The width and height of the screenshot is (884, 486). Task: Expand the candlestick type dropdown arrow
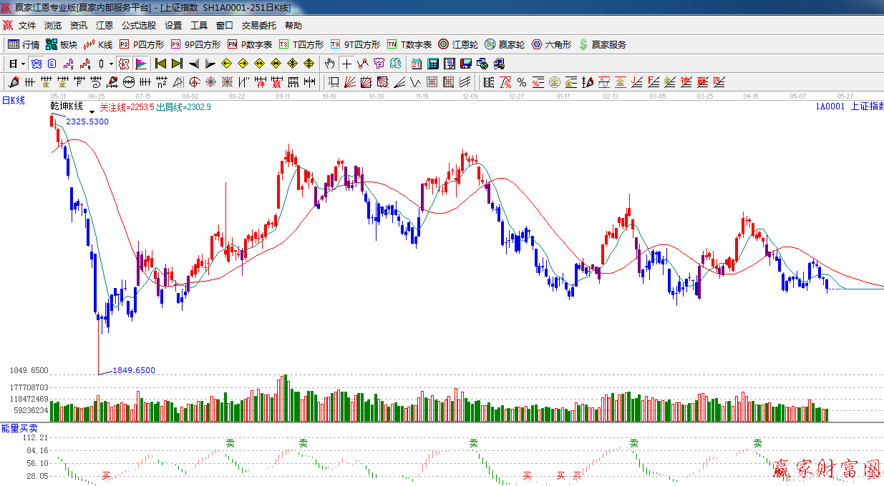[x=111, y=64]
